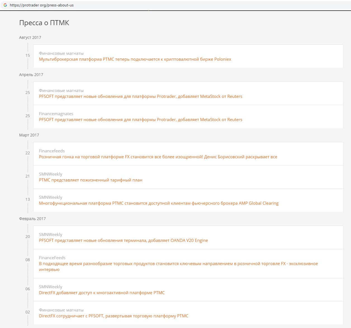
Task: Open the AMP Global Clearing article link
Action: point(158,203)
